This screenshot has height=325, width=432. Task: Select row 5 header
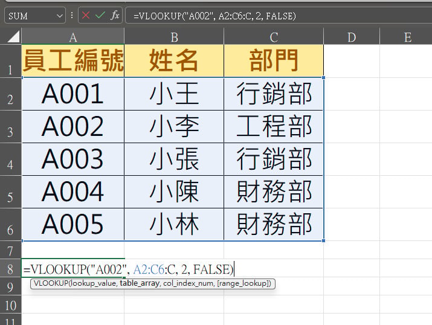coord(10,192)
